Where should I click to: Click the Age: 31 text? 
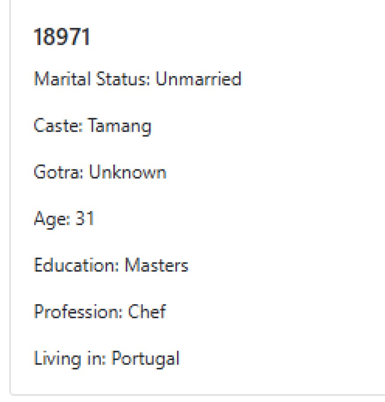tap(64, 219)
